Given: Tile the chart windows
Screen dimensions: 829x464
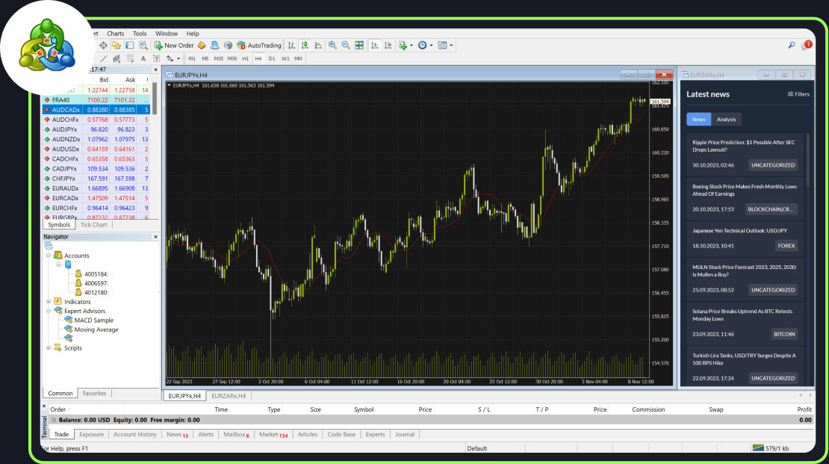Looking at the screenshot, I should 360,45.
